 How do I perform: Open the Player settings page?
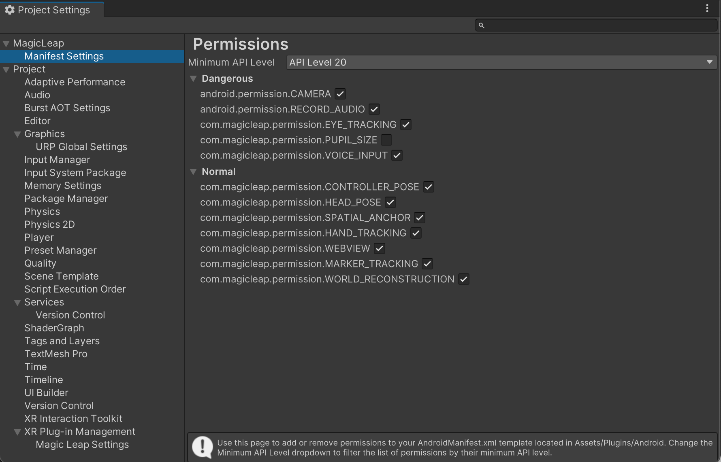coord(39,237)
